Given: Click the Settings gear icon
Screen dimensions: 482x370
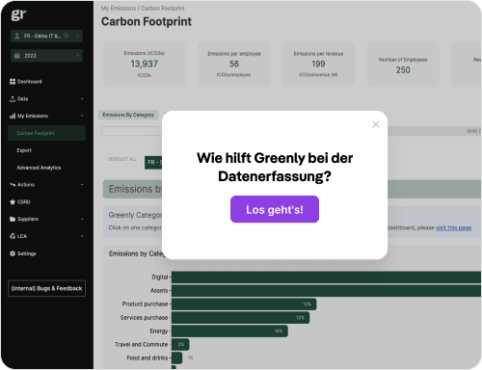Looking at the screenshot, I should point(13,253).
